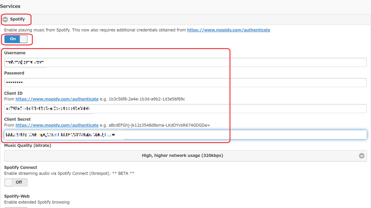371x208 pixels.
Task: Click example Client Secret text aBcdEFGhj
Action: 159,125
